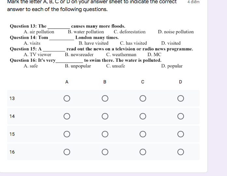This screenshot has height=176, width=227.
Task: Select option A for question 14
Action: (67, 116)
